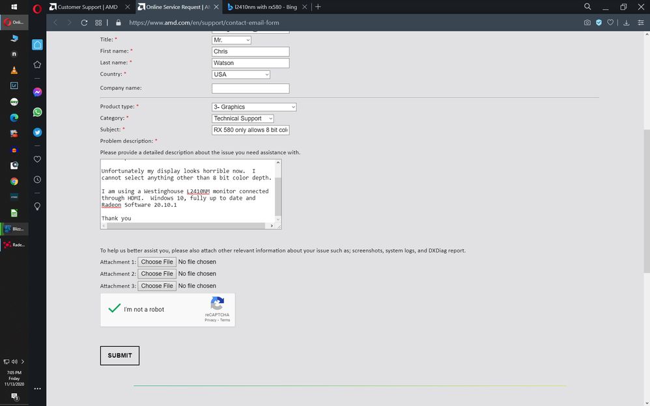Open the Opera menu logo

click(x=37, y=8)
